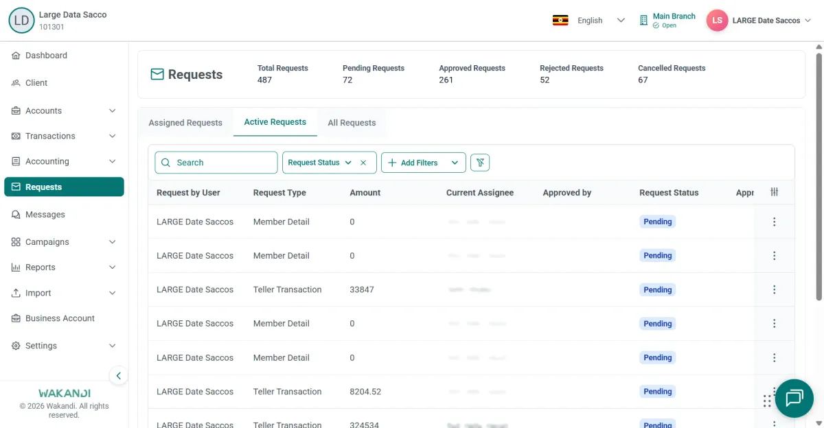824x428 pixels.
Task: Sort by Amount column header
Action: [365, 193]
